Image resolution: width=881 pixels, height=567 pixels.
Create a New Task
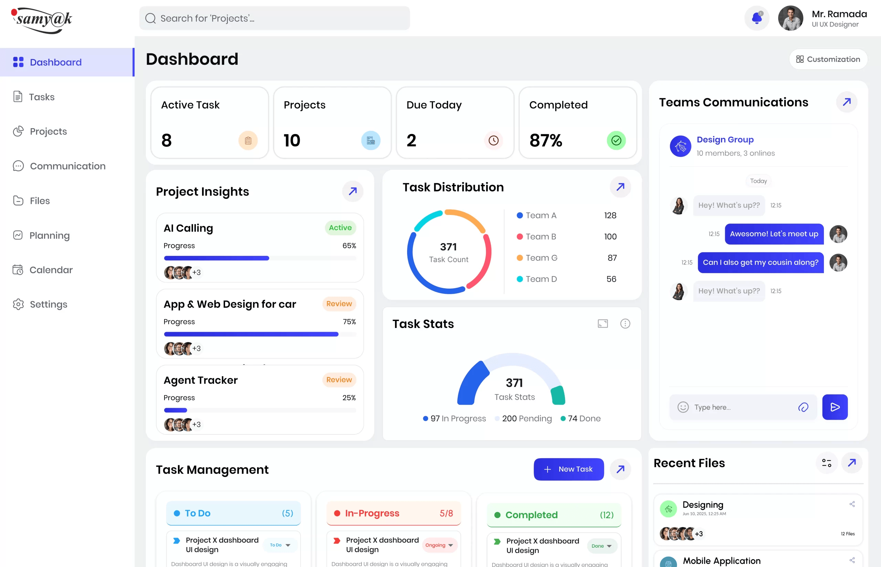pos(568,469)
